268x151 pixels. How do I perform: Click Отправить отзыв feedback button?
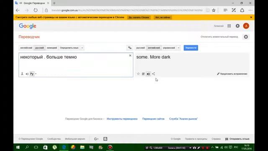(x=237, y=139)
